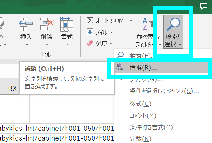
Task: Select 条件付き書式(C) menu item
Action: (151, 127)
